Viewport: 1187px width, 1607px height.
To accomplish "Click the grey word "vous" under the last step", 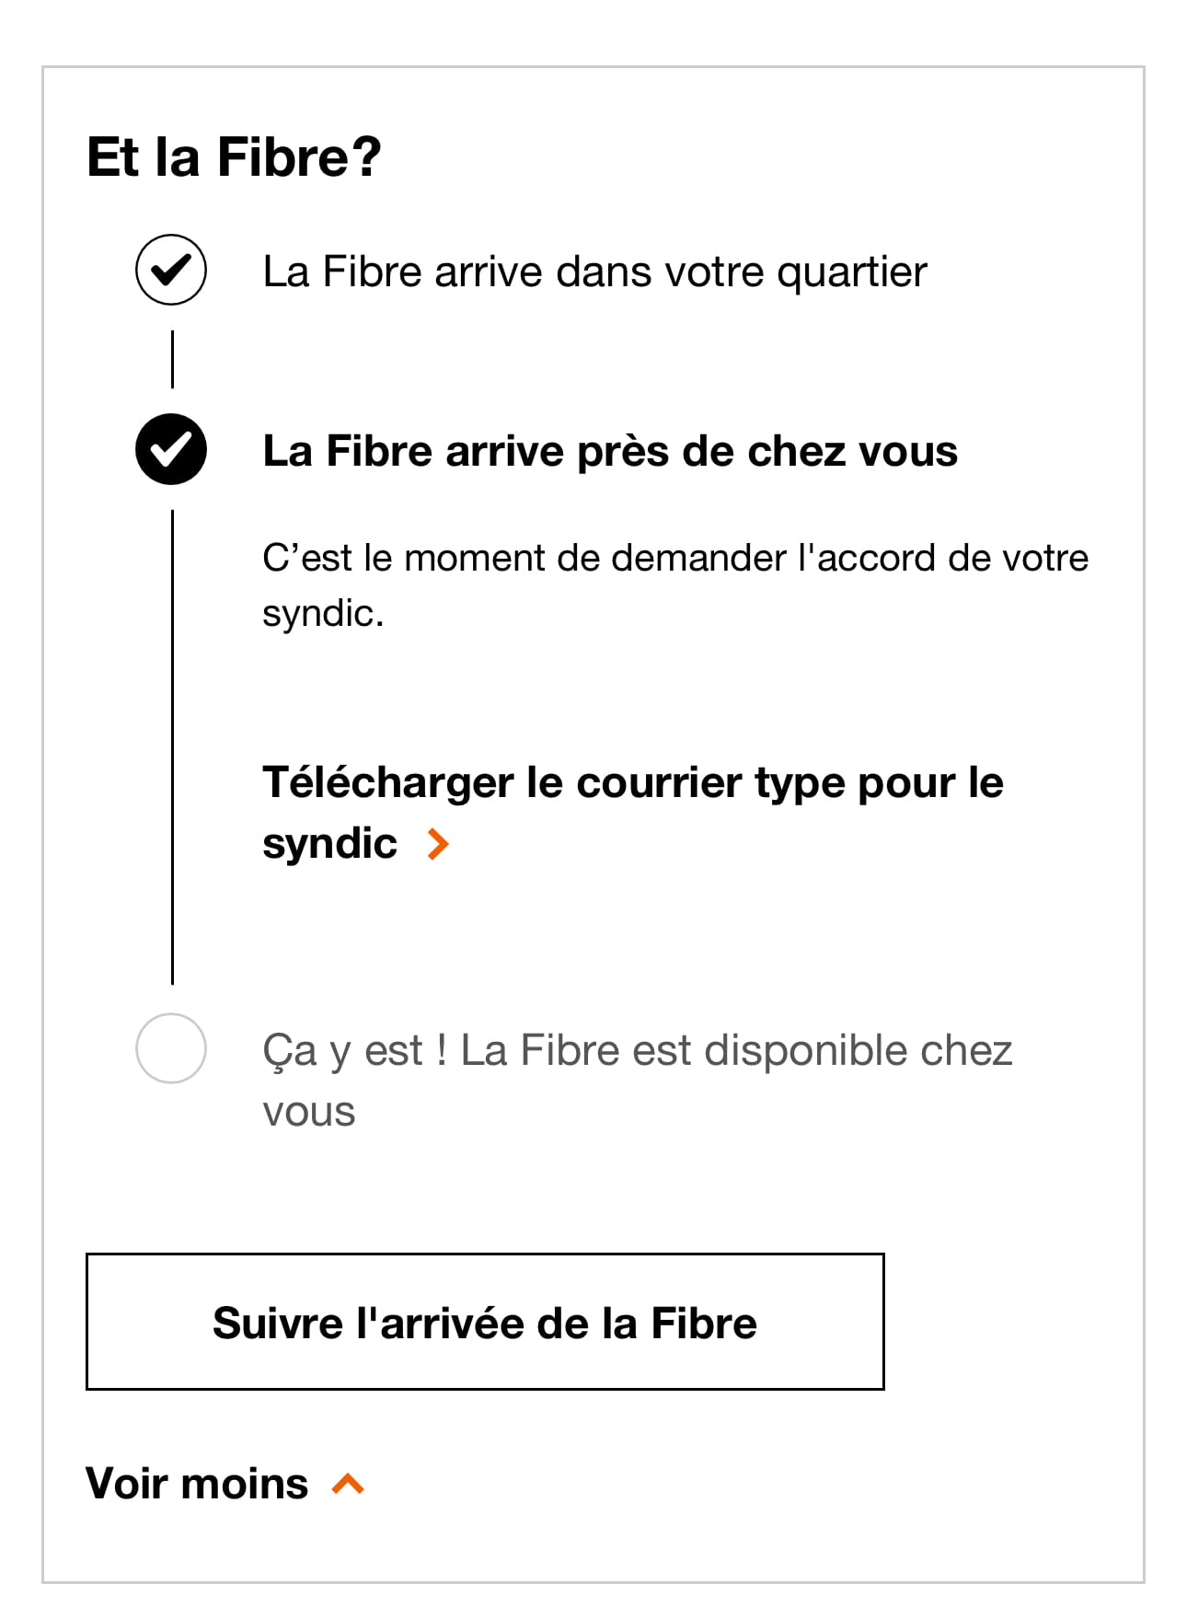I will pyautogui.click(x=309, y=1112).
